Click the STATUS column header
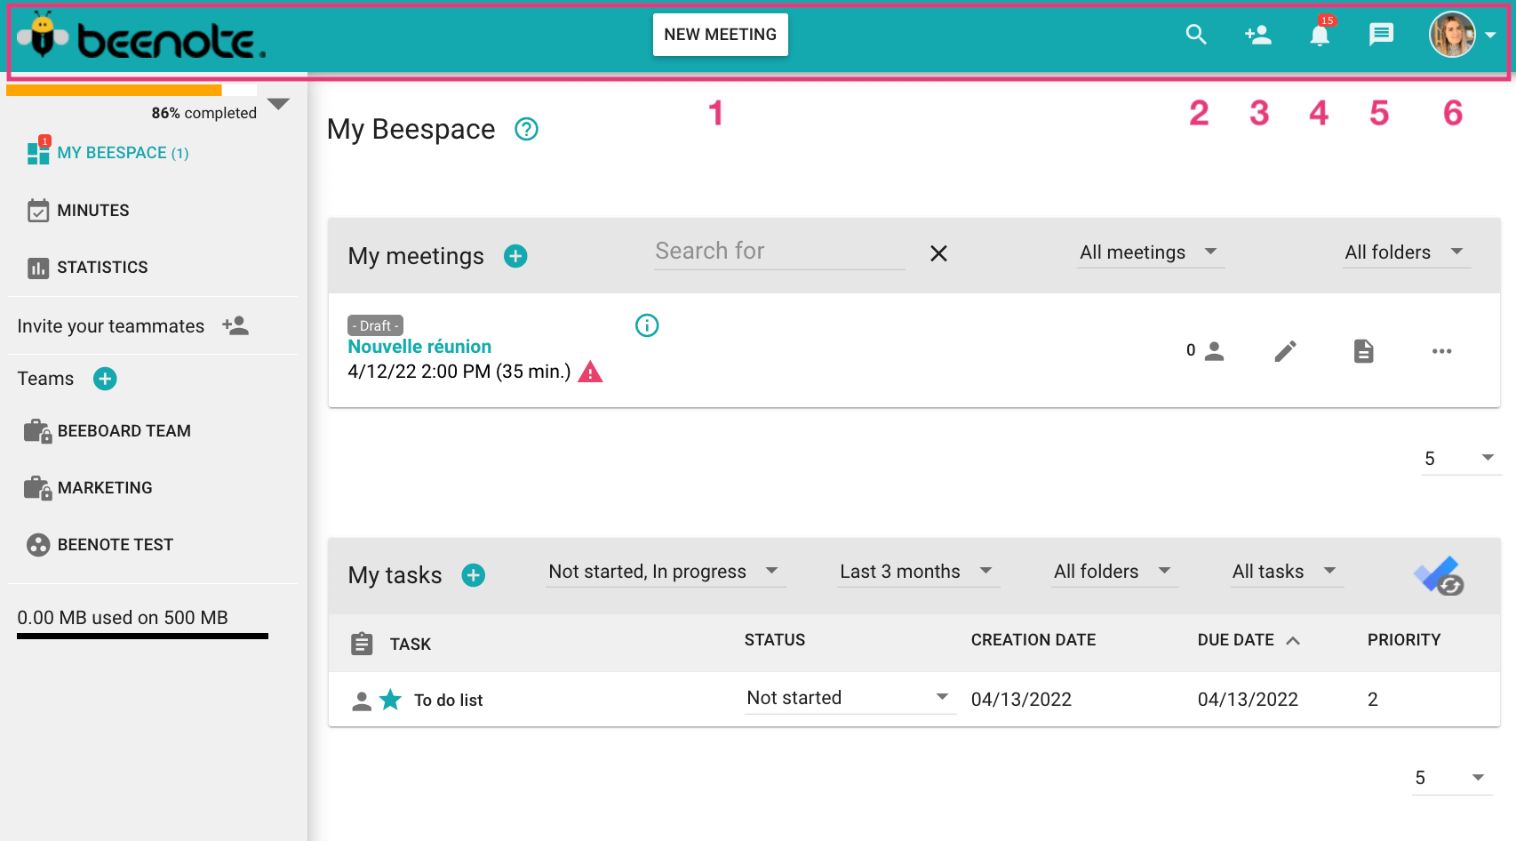This screenshot has width=1516, height=841. (x=775, y=640)
